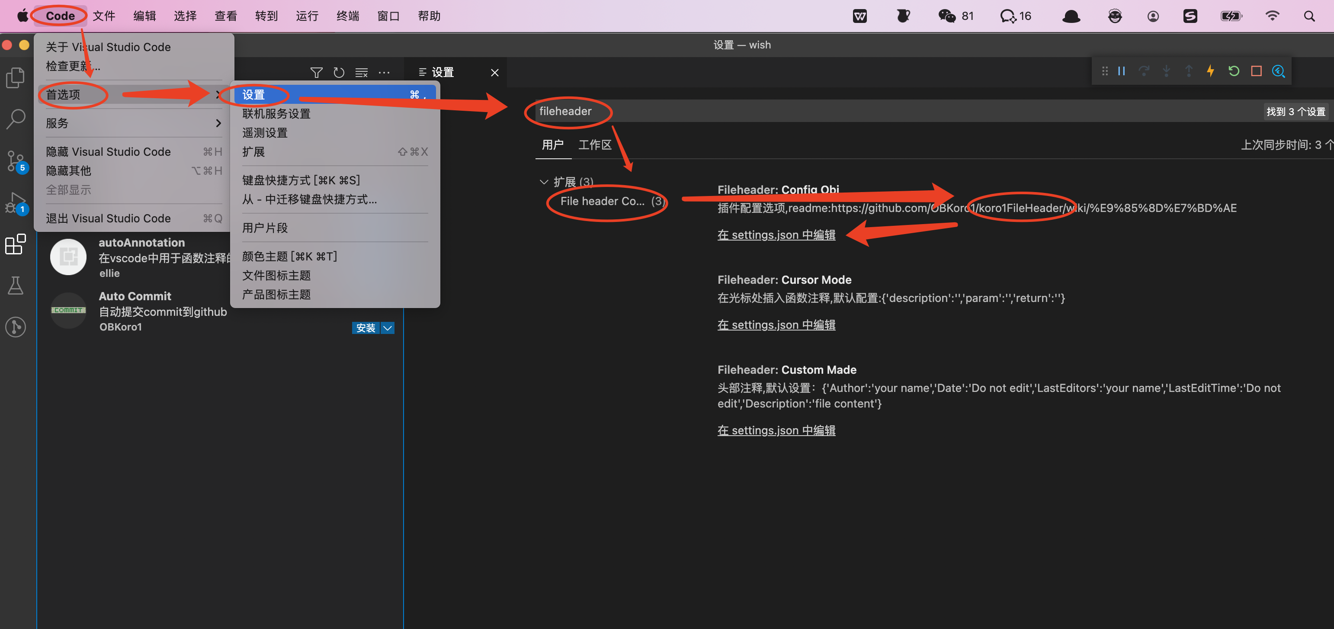
Task: Open the Search view in activity bar
Action: coord(16,119)
